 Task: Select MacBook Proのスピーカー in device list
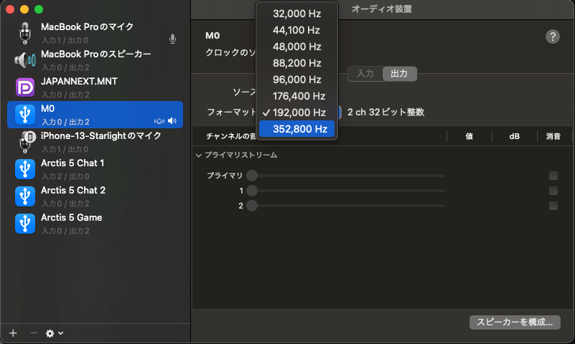click(95, 54)
